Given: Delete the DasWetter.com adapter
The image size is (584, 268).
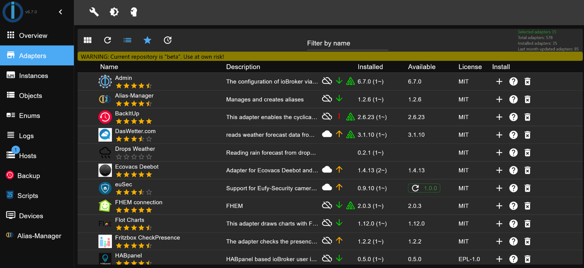Looking at the screenshot, I should coord(527,135).
